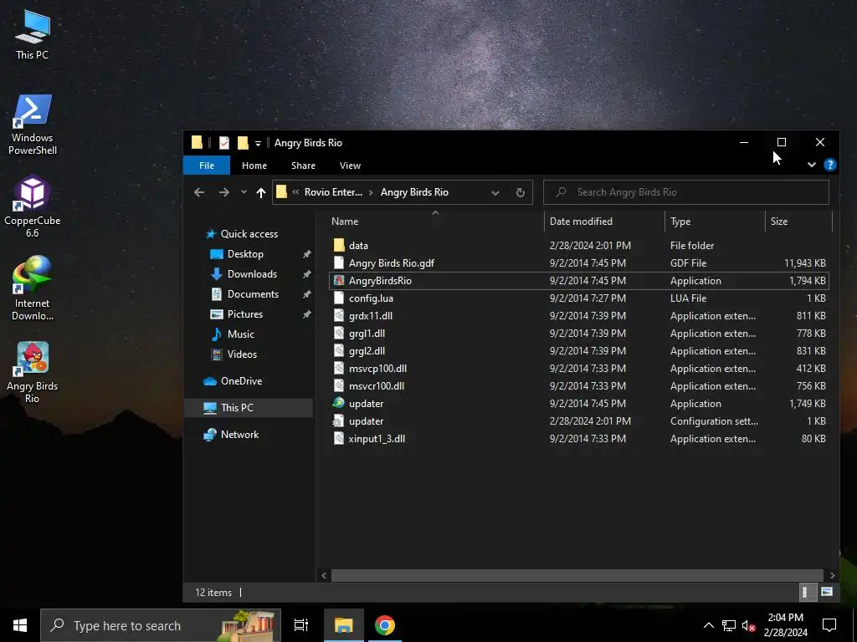Image resolution: width=857 pixels, height=642 pixels.
Task: Sort by the Date modified column header
Action: 604,221
